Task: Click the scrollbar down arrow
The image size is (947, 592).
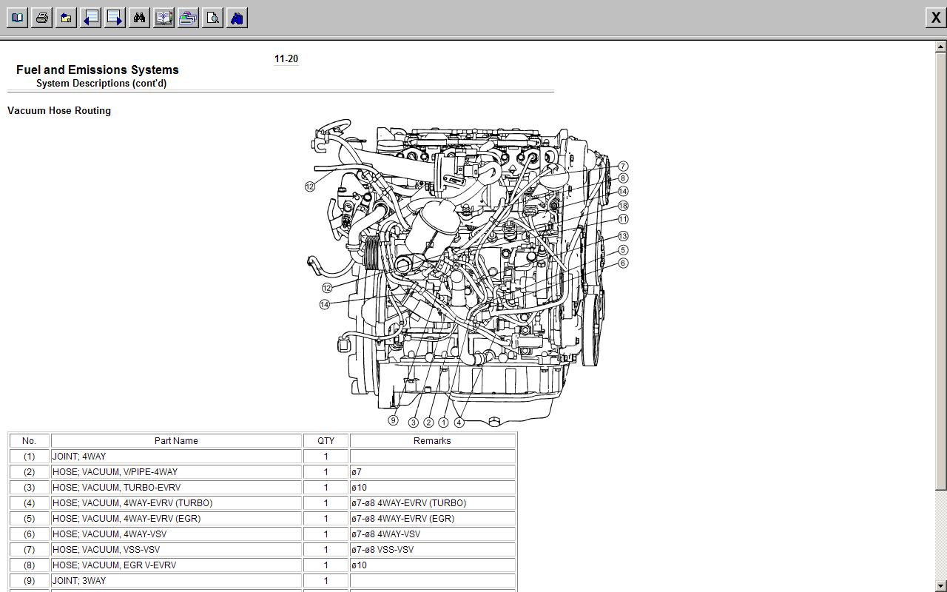Action: [x=940, y=586]
